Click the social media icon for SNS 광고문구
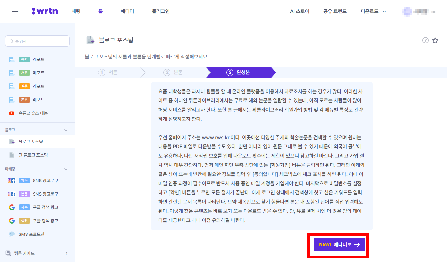The width and height of the screenshot is (447, 262). [x=12, y=180]
